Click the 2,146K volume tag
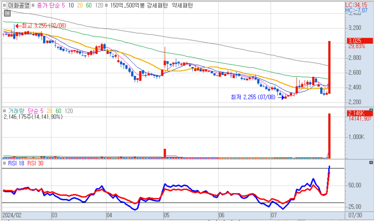Screen dimensions: 374x221 [x=360, y=113]
